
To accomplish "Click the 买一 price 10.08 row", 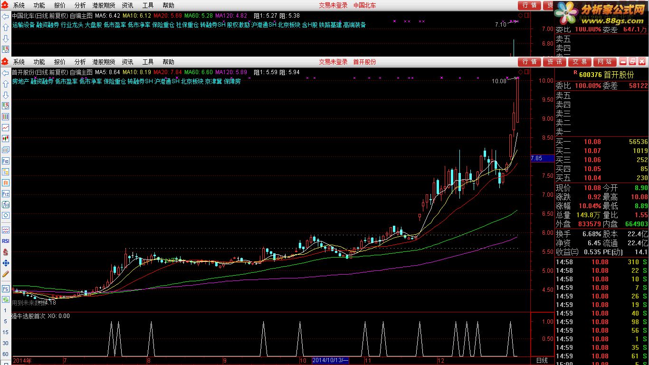I will [x=602, y=142].
